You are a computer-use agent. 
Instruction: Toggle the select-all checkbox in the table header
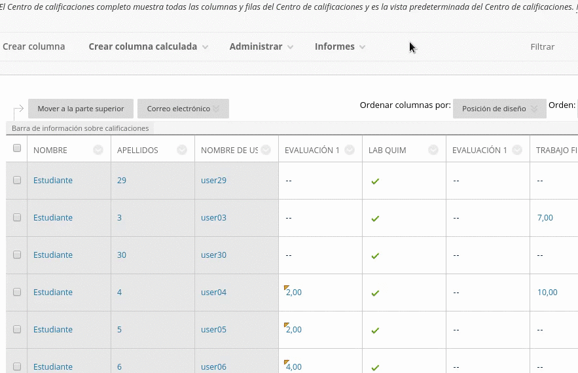pyautogui.click(x=17, y=149)
